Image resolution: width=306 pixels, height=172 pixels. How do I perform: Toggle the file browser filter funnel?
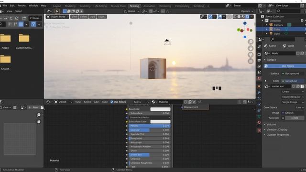point(33,24)
